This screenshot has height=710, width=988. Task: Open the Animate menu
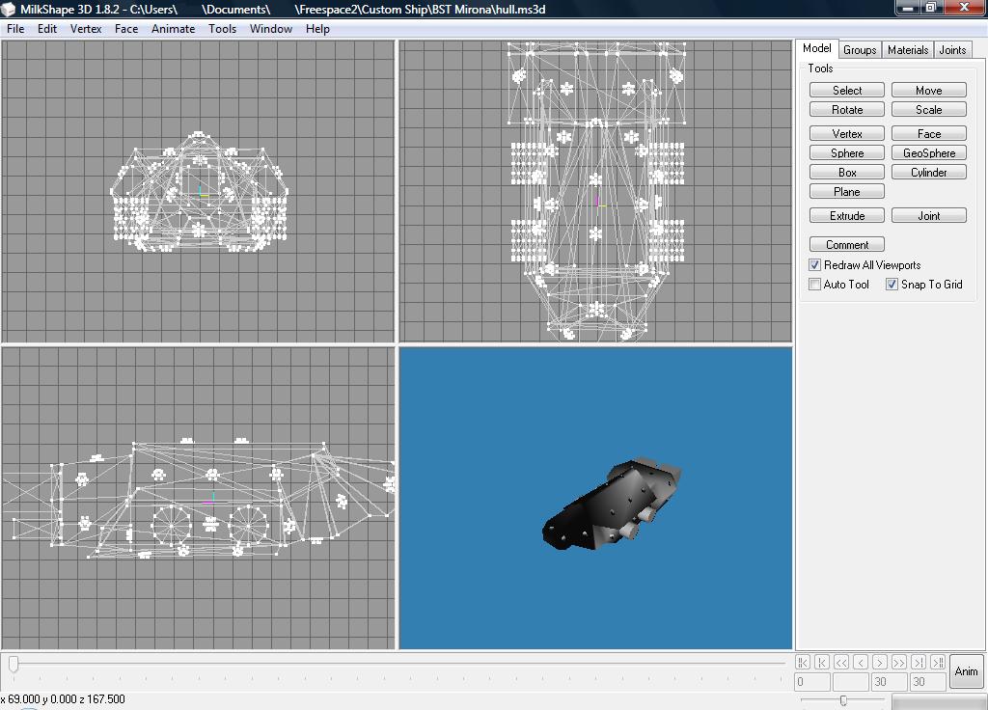click(x=174, y=29)
